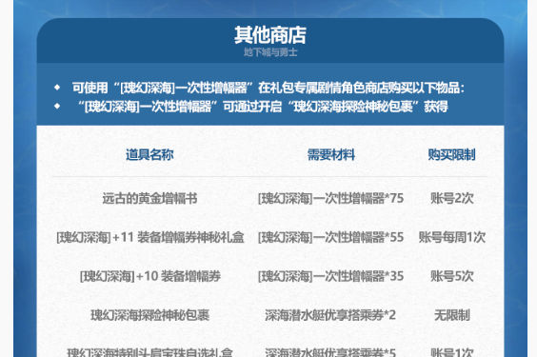Click the 账号5次 purchase limit

[x=452, y=276]
